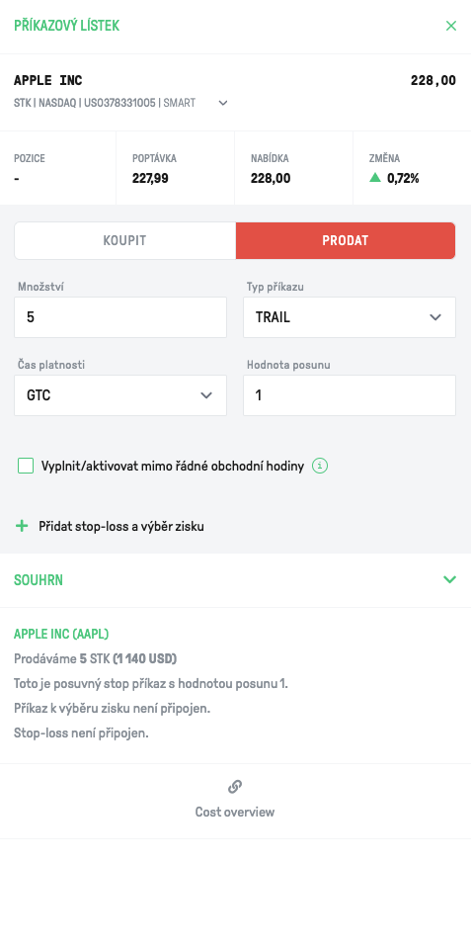The height and width of the screenshot is (948, 471).
Task: Expand the exchange selector chevron beside SMART
Action: click(x=223, y=104)
